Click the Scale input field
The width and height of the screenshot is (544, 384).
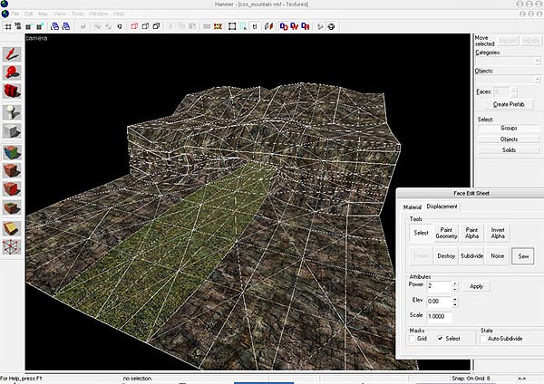pyautogui.click(x=439, y=315)
